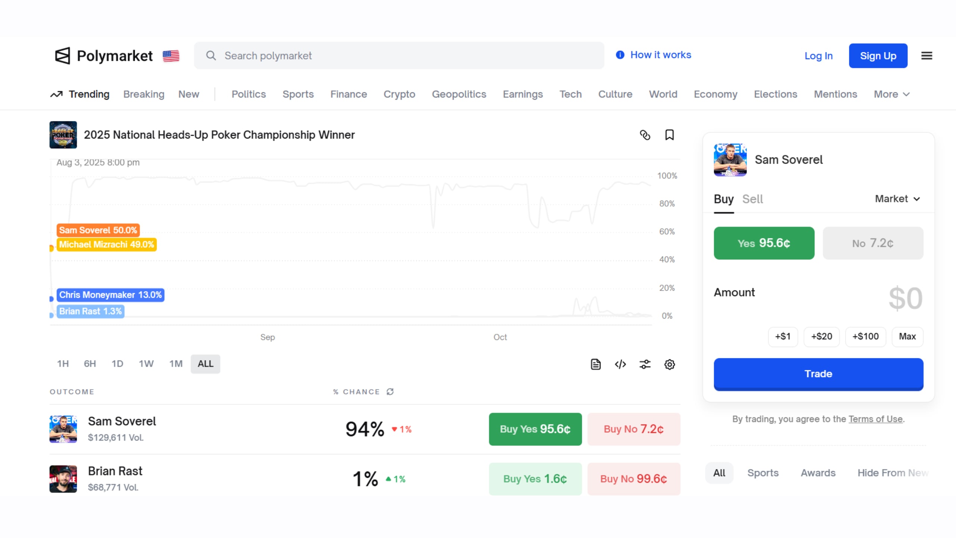The width and height of the screenshot is (956, 538).
Task: Refresh the percent chance column
Action: point(390,392)
